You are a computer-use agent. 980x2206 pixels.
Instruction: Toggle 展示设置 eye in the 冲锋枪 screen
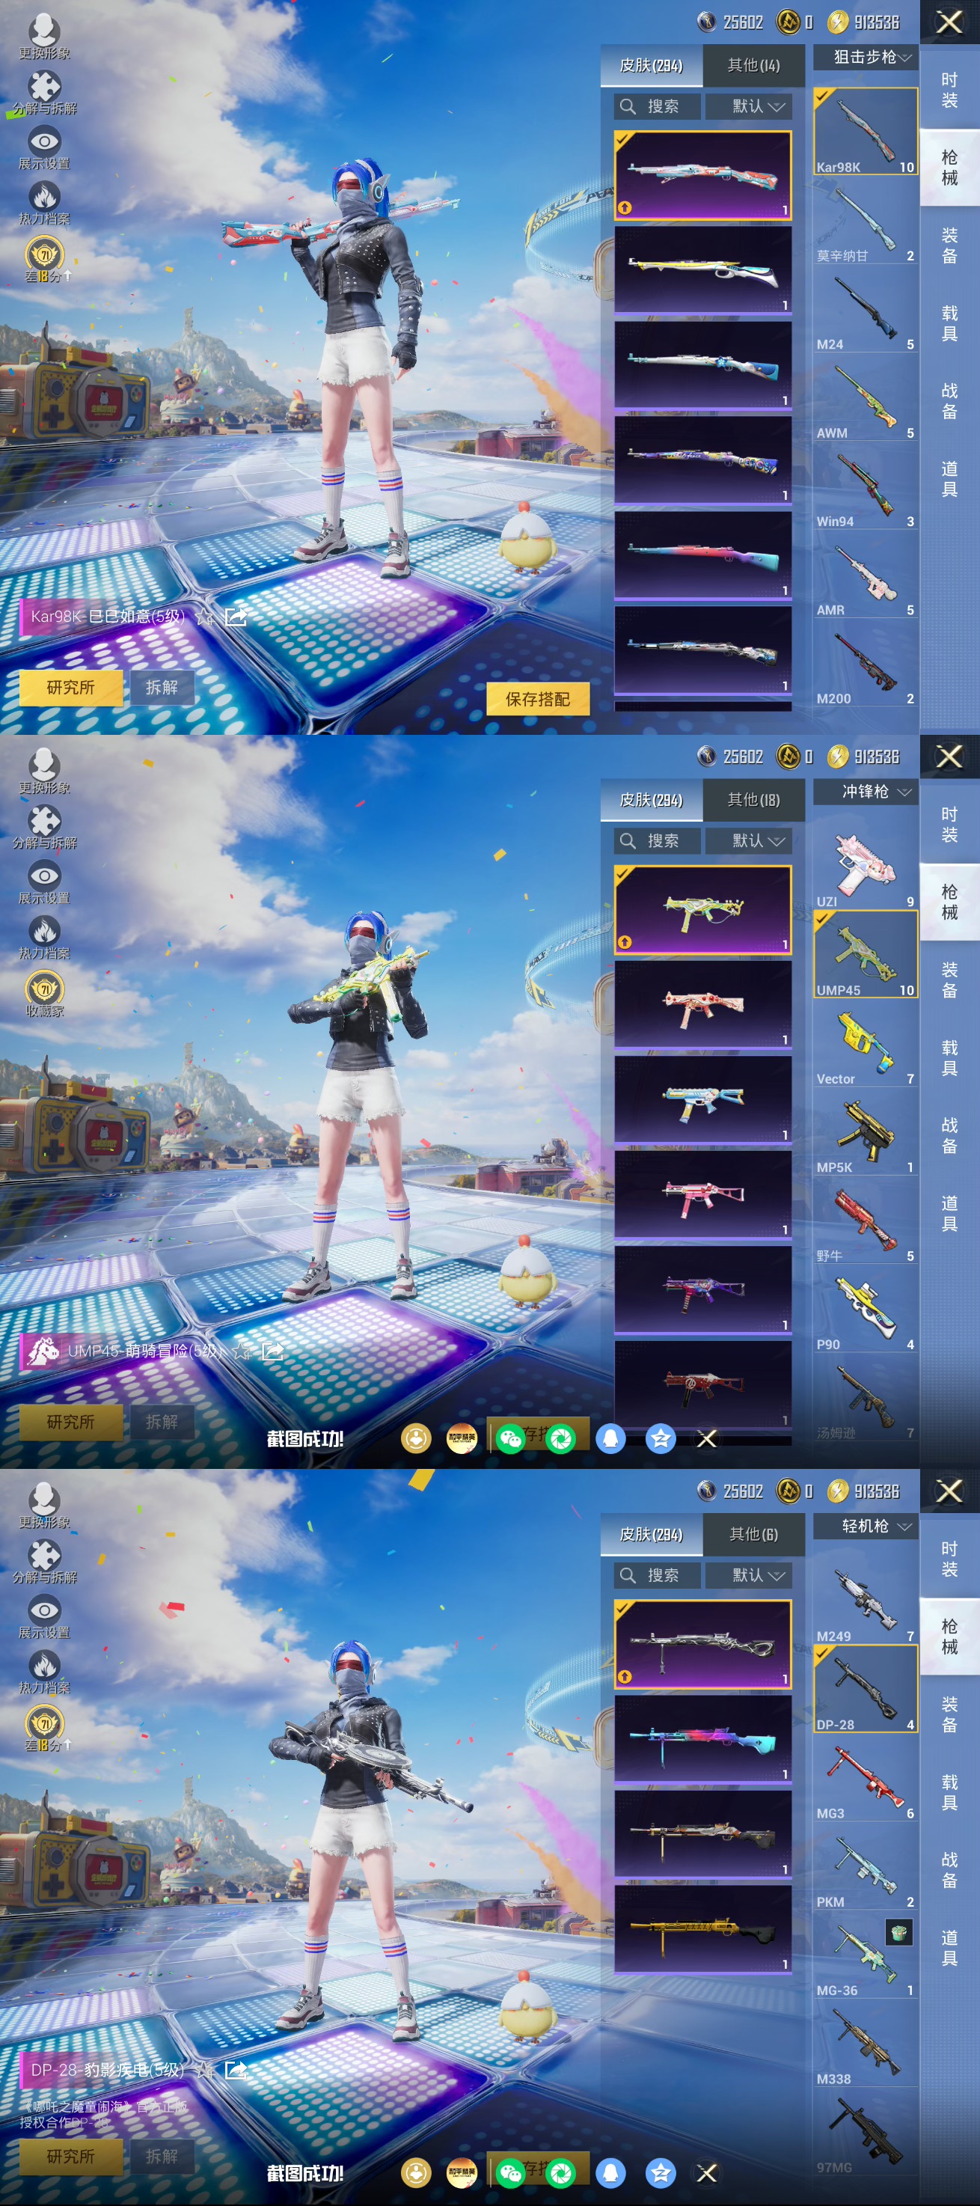point(44,882)
